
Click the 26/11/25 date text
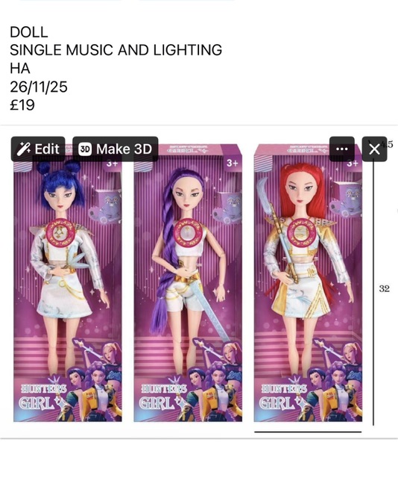pos(39,87)
